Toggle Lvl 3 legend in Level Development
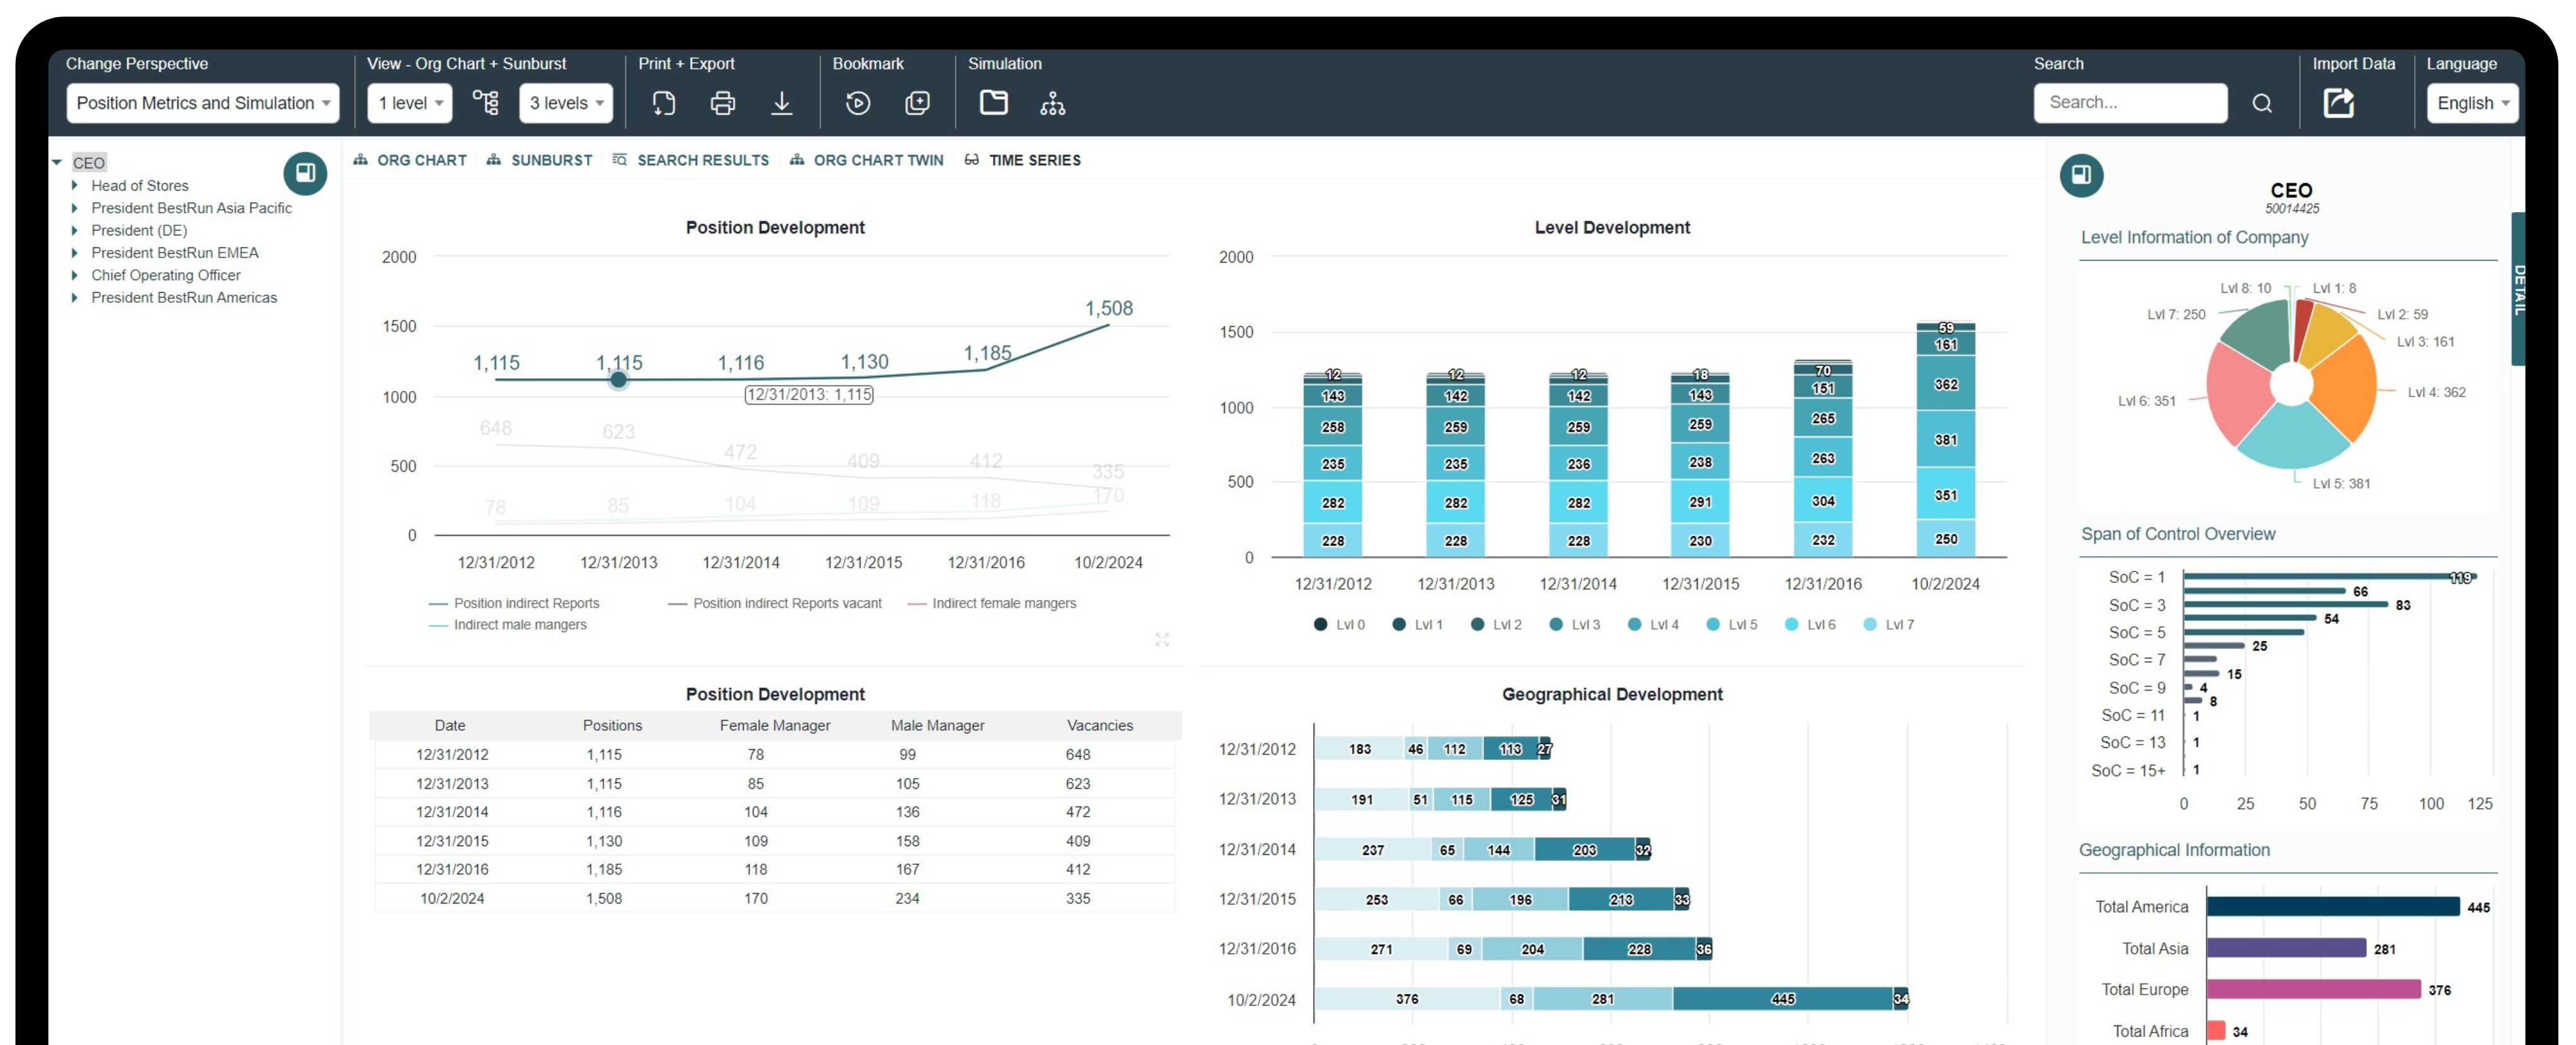 coord(1574,624)
